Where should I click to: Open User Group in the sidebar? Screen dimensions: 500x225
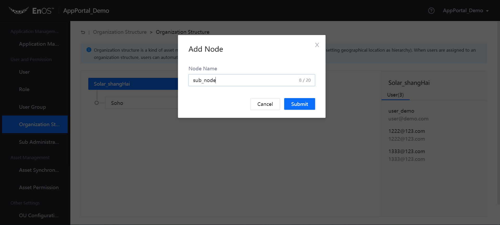(x=32, y=107)
